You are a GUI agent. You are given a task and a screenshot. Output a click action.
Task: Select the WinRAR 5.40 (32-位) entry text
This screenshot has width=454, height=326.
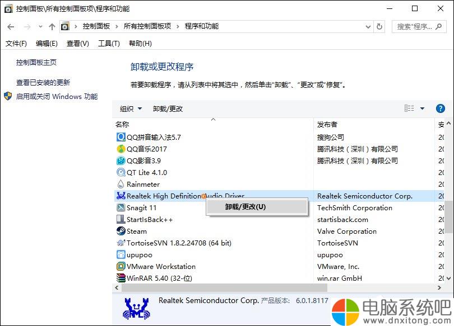click(159, 278)
